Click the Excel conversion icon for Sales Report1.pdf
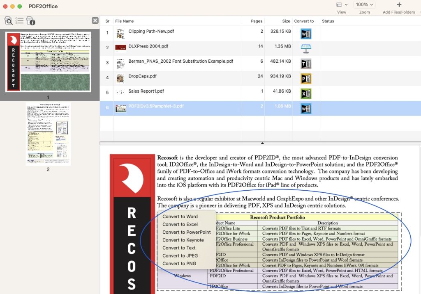Viewport: 421px width, 294px height. point(305,93)
